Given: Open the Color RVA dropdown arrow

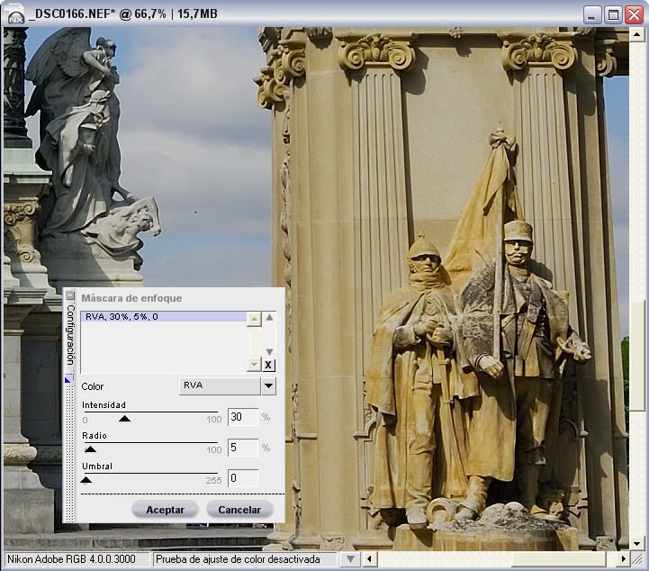Looking at the screenshot, I should 268,385.
